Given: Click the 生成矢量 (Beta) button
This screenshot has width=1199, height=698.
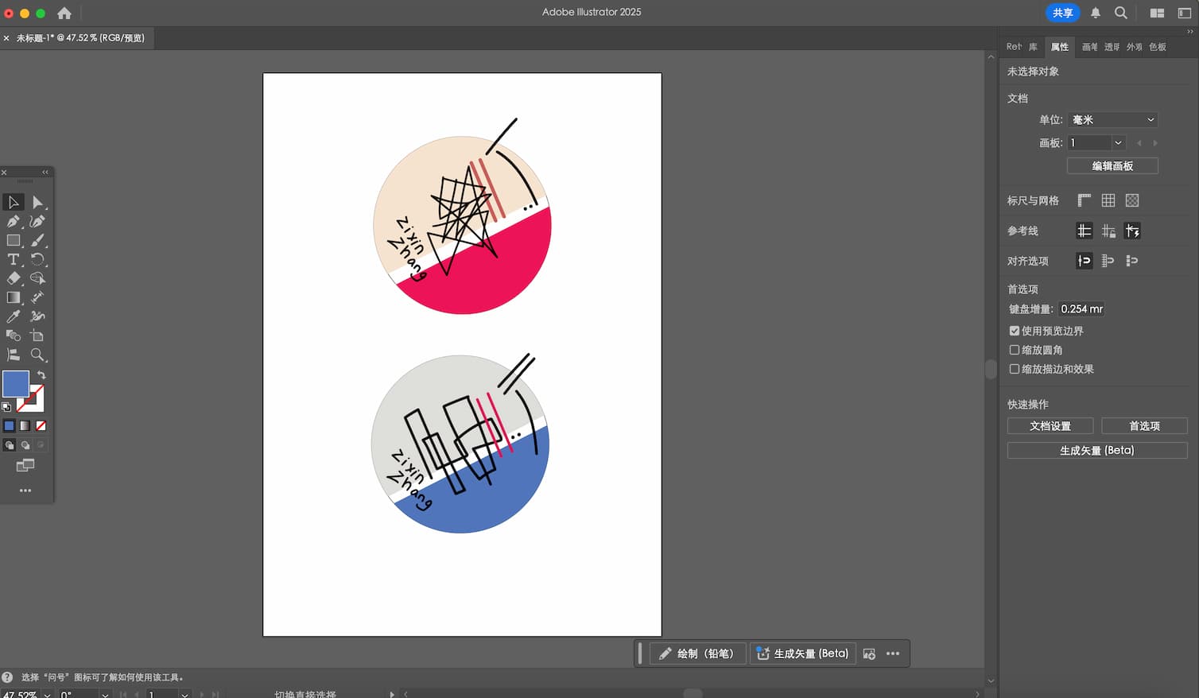Looking at the screenshot, I should pos(1097,450).
